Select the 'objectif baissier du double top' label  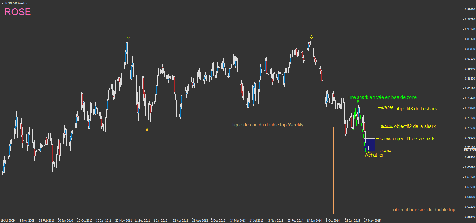(424, 210)
